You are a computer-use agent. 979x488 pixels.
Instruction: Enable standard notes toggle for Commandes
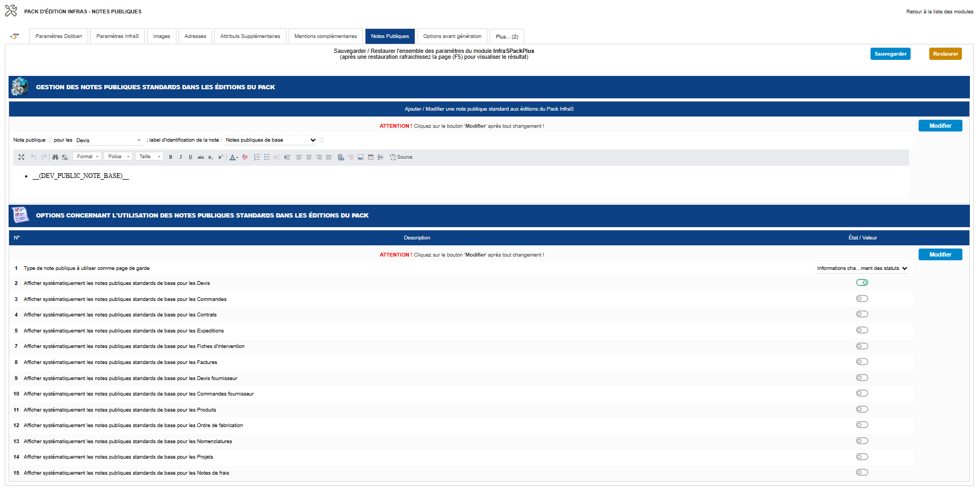[x=862, y=299]
